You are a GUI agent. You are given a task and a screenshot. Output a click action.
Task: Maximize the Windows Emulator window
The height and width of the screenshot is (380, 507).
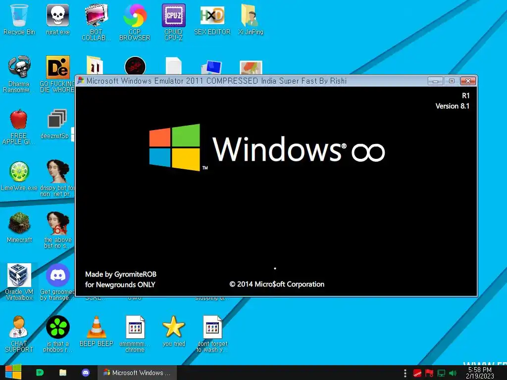[x=452, y=81]
